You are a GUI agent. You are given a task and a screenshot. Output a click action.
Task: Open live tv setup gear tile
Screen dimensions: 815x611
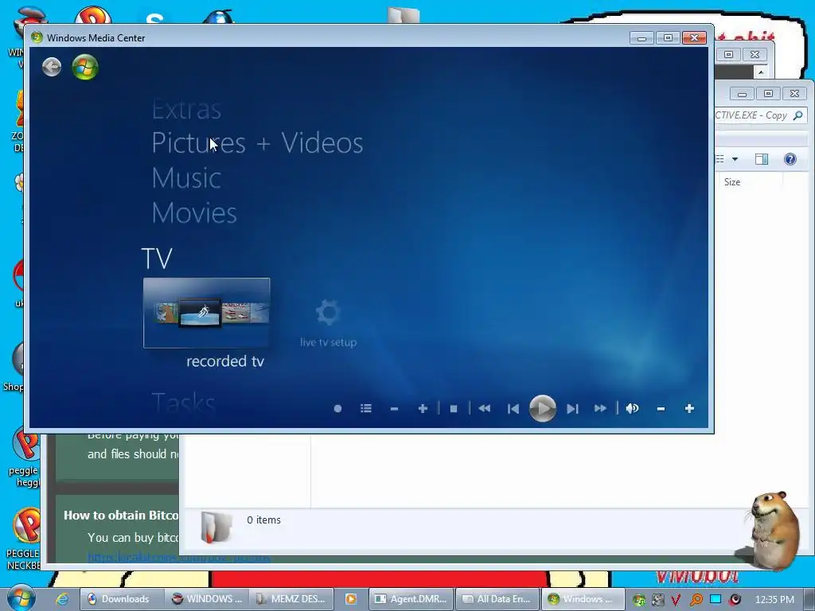(328, 322)
